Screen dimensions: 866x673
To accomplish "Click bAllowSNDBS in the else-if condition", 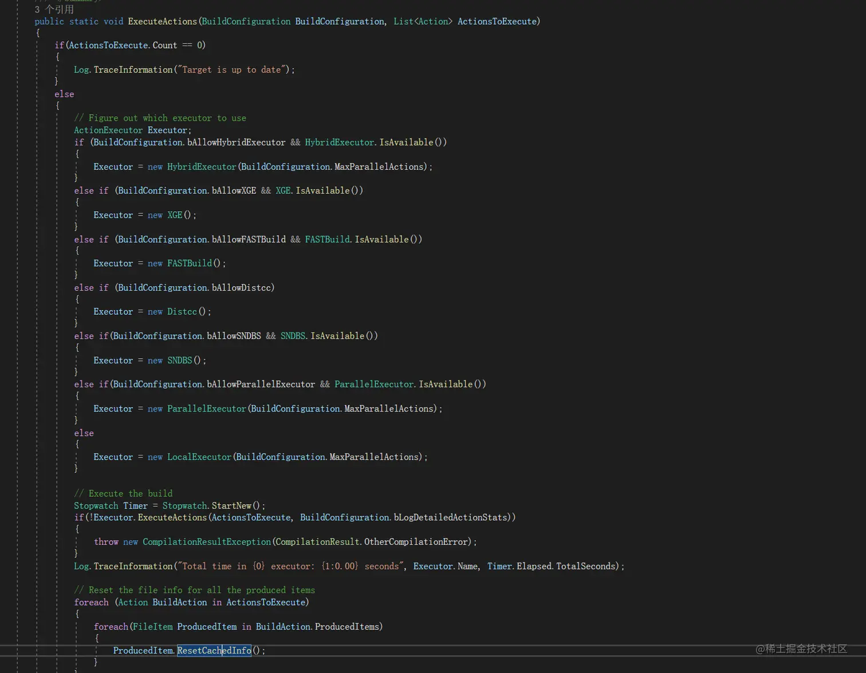I will click(x=234, y=336).
